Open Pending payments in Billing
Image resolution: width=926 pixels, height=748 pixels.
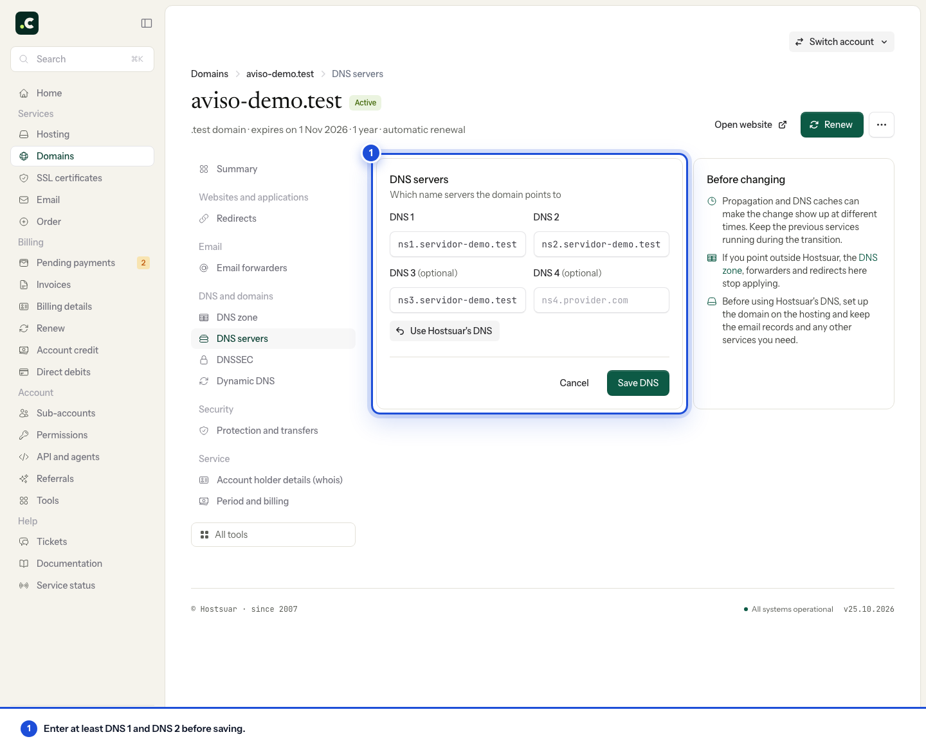[x=82, y=263]
